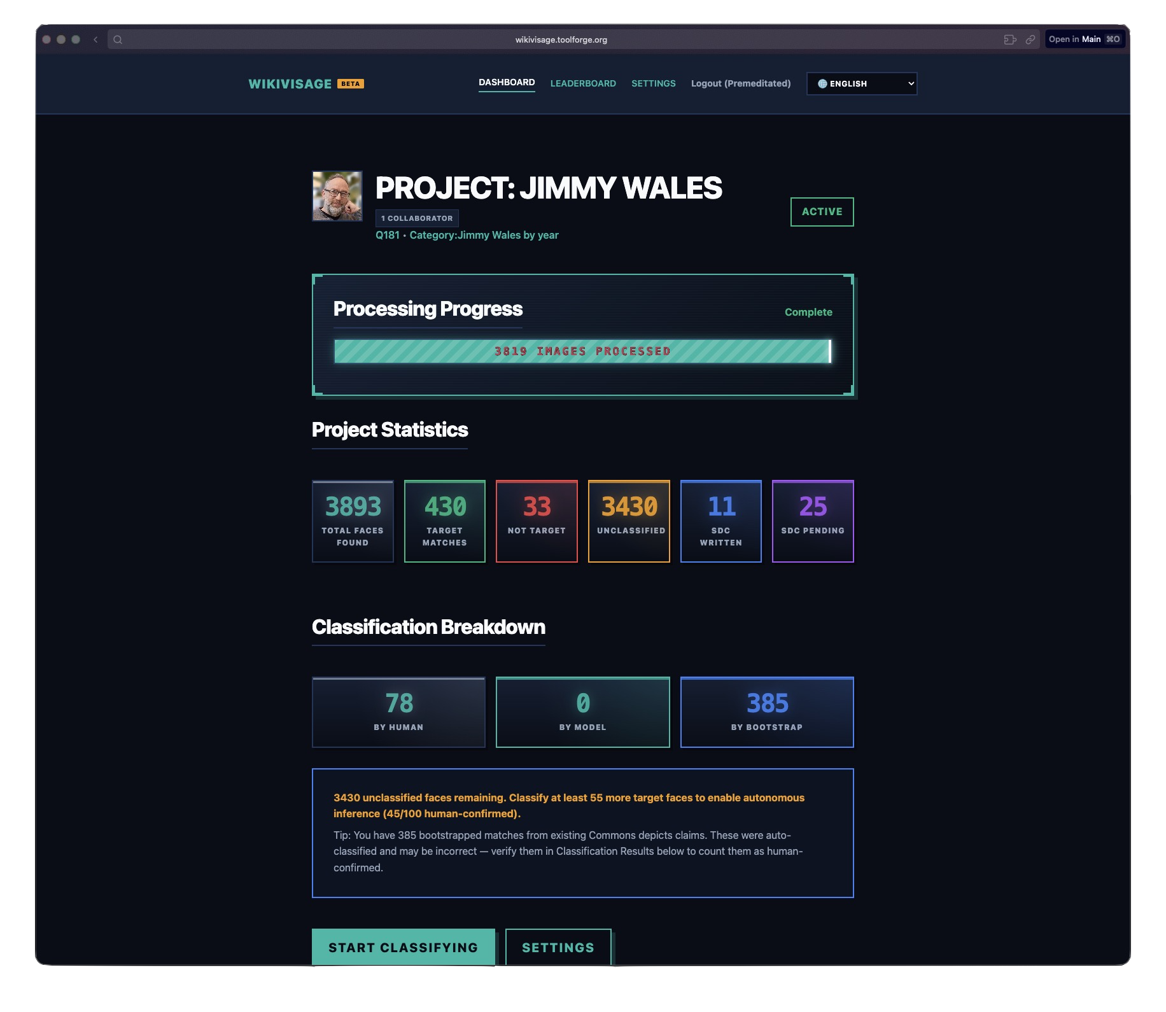Select the 430 Target Matches card
This screenshot has width=1166, height=1012.
(x=445, y=521)
